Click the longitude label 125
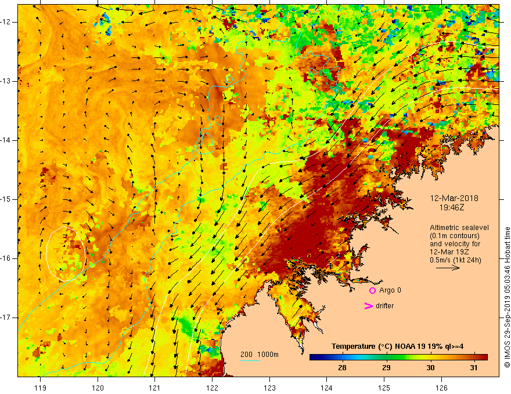Screen dimensions: 511x394 pos(384,388)
